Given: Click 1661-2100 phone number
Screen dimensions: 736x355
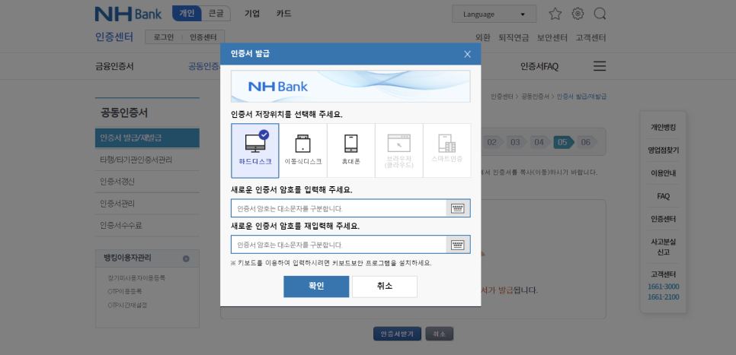Looking at the screenshot, I should coord(664,297).
